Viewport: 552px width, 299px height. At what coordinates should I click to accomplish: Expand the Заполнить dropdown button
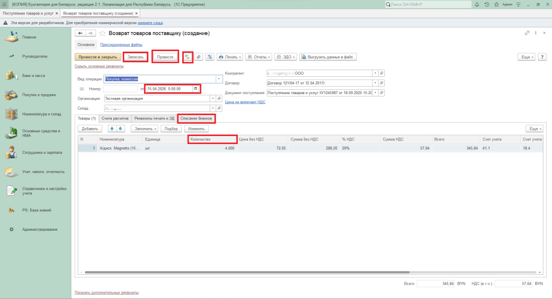click(144, 129)
